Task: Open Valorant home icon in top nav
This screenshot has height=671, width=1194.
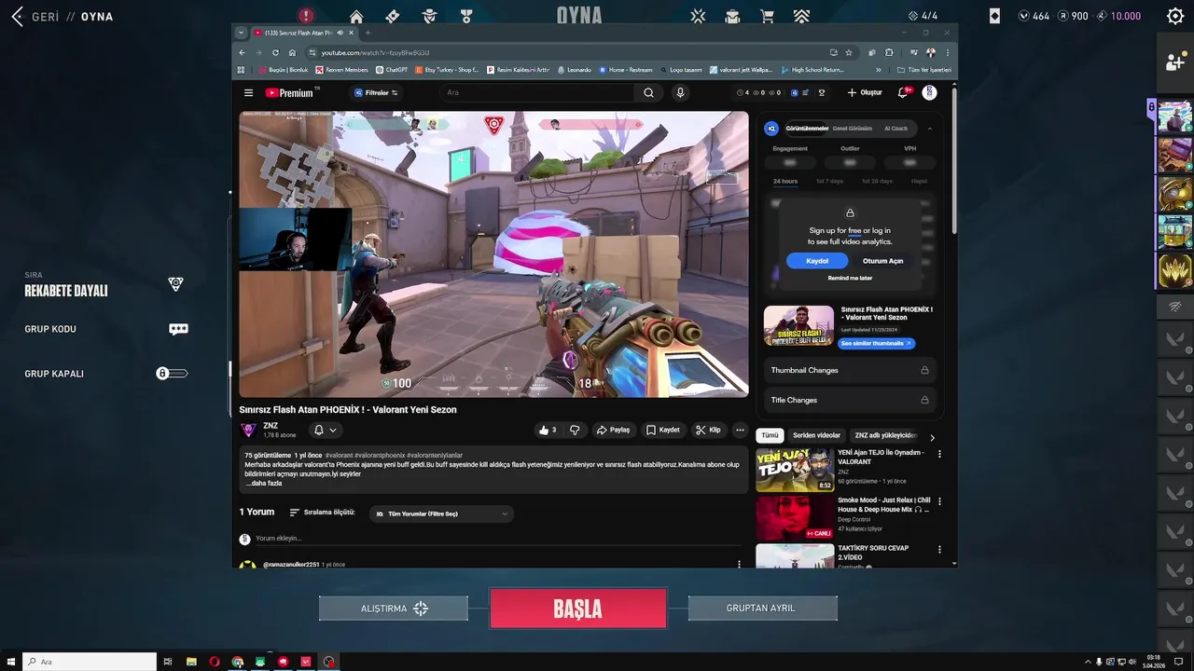Action: (x=356, y=16)
